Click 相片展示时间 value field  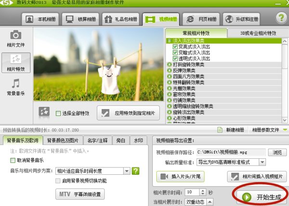pyautogui.click(x=192, y=192)
